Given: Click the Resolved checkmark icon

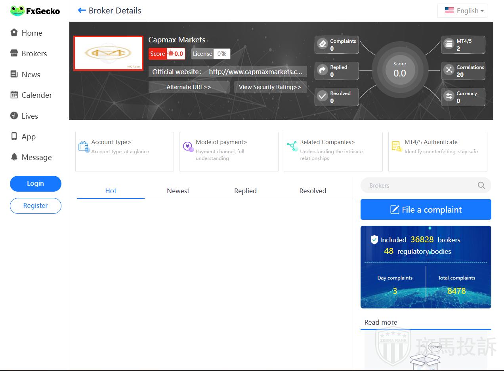Looking at the screenshot, I should (x=323, y=96).
